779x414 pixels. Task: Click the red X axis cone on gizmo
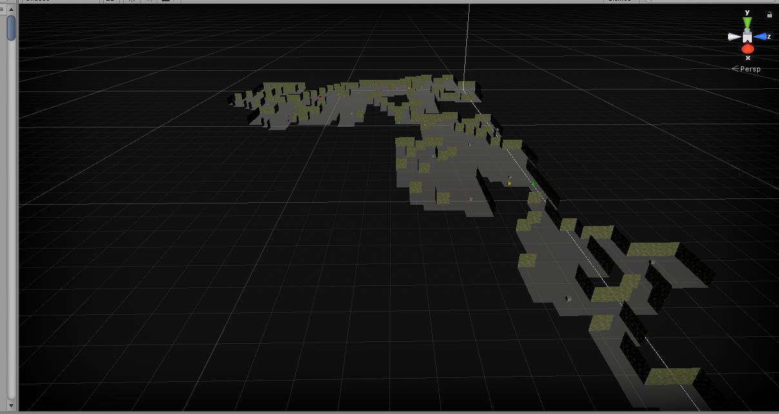pos(747,49)
